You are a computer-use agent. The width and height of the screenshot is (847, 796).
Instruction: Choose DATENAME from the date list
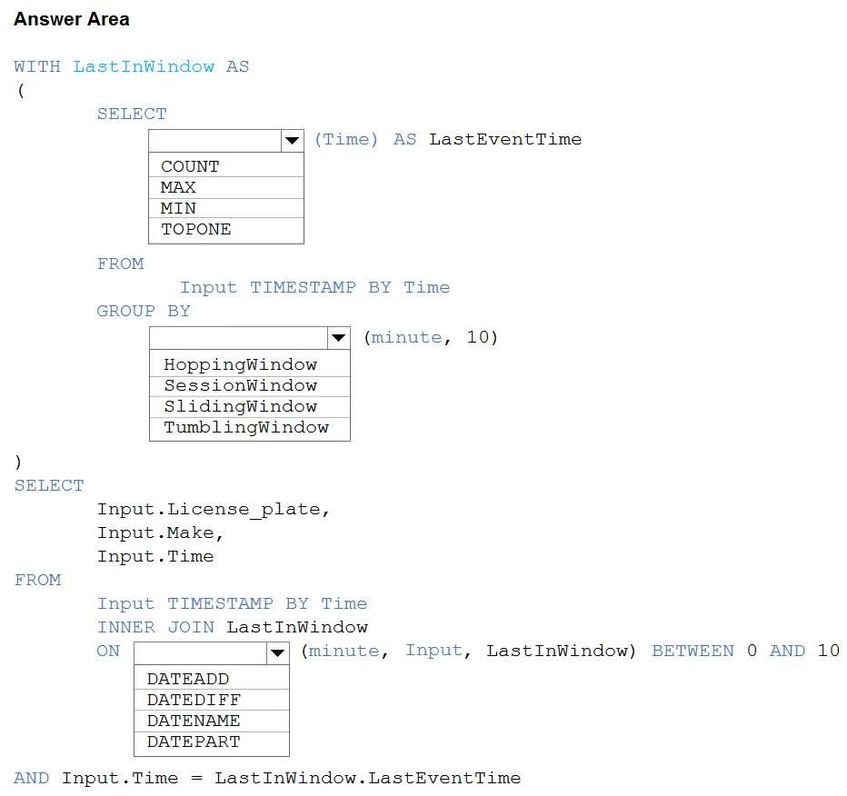click(x=212, y=721)
